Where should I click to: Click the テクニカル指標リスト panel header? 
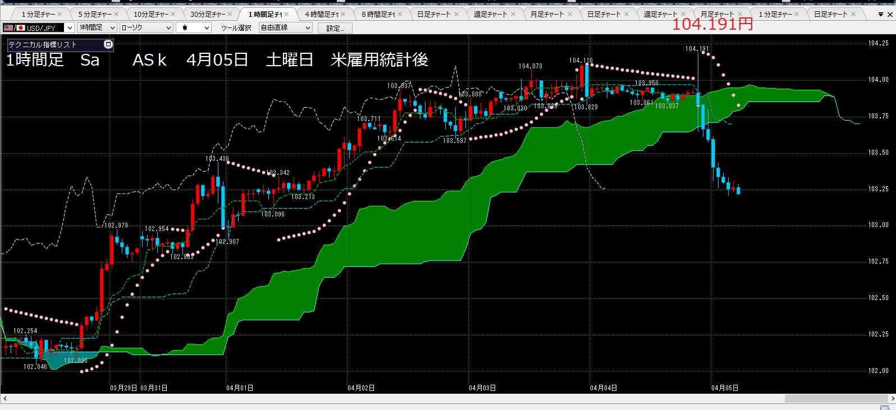coord(61,44)
